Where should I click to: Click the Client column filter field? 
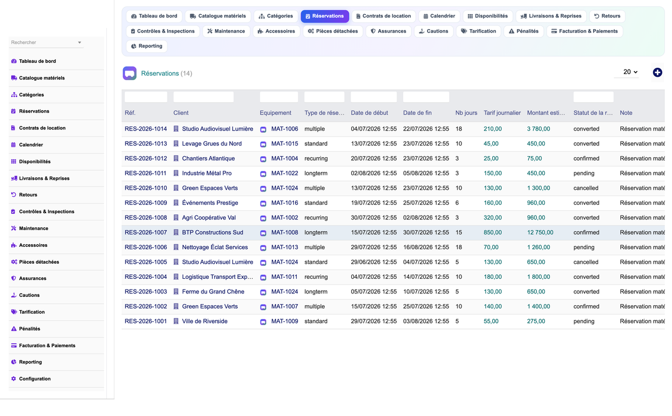click(x=203, y=97)
